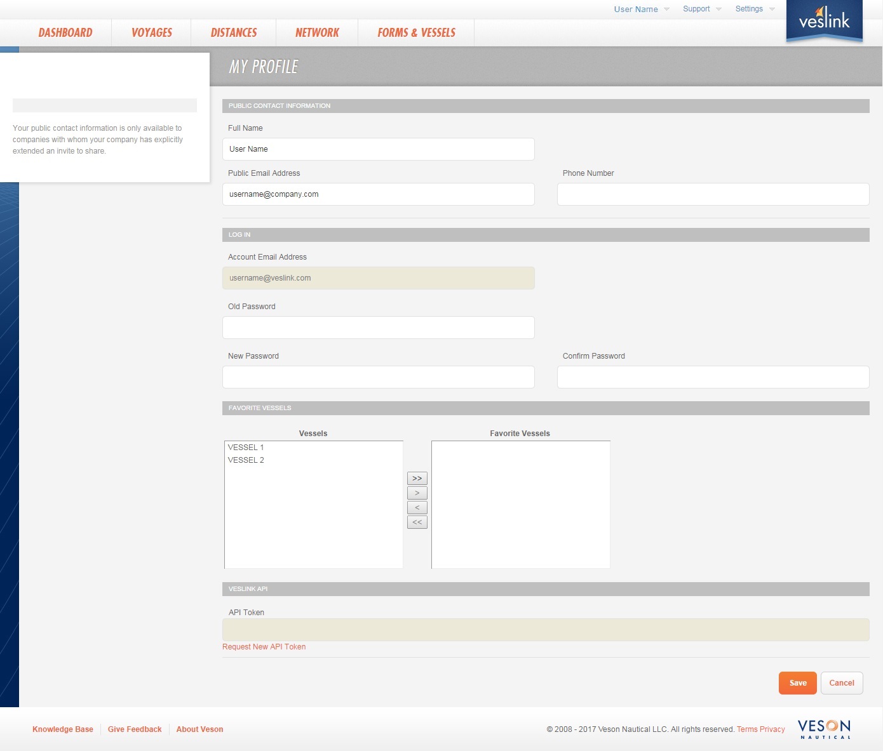Open the Support dropdown menu
The image size is (883, 751).
tap(697, 9)
